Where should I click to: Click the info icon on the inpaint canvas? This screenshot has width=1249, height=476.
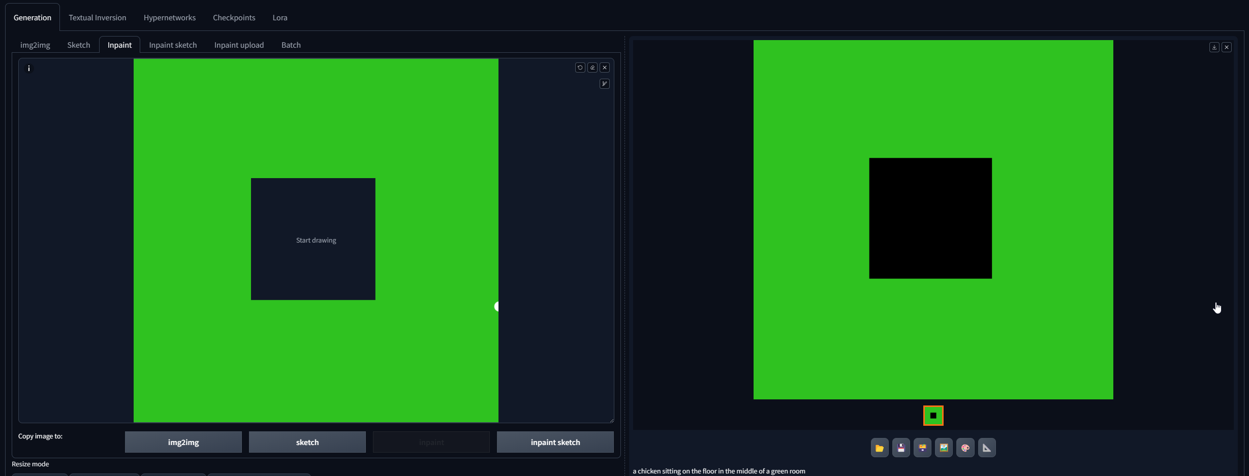29,67
